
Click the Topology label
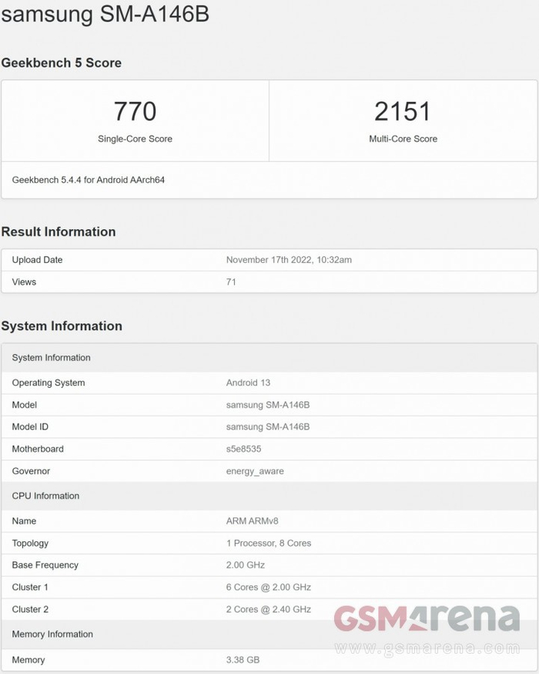[x=30, y=544]
